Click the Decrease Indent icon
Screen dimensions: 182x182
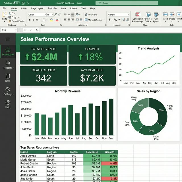pyautogui.click(x=77, y=20)
